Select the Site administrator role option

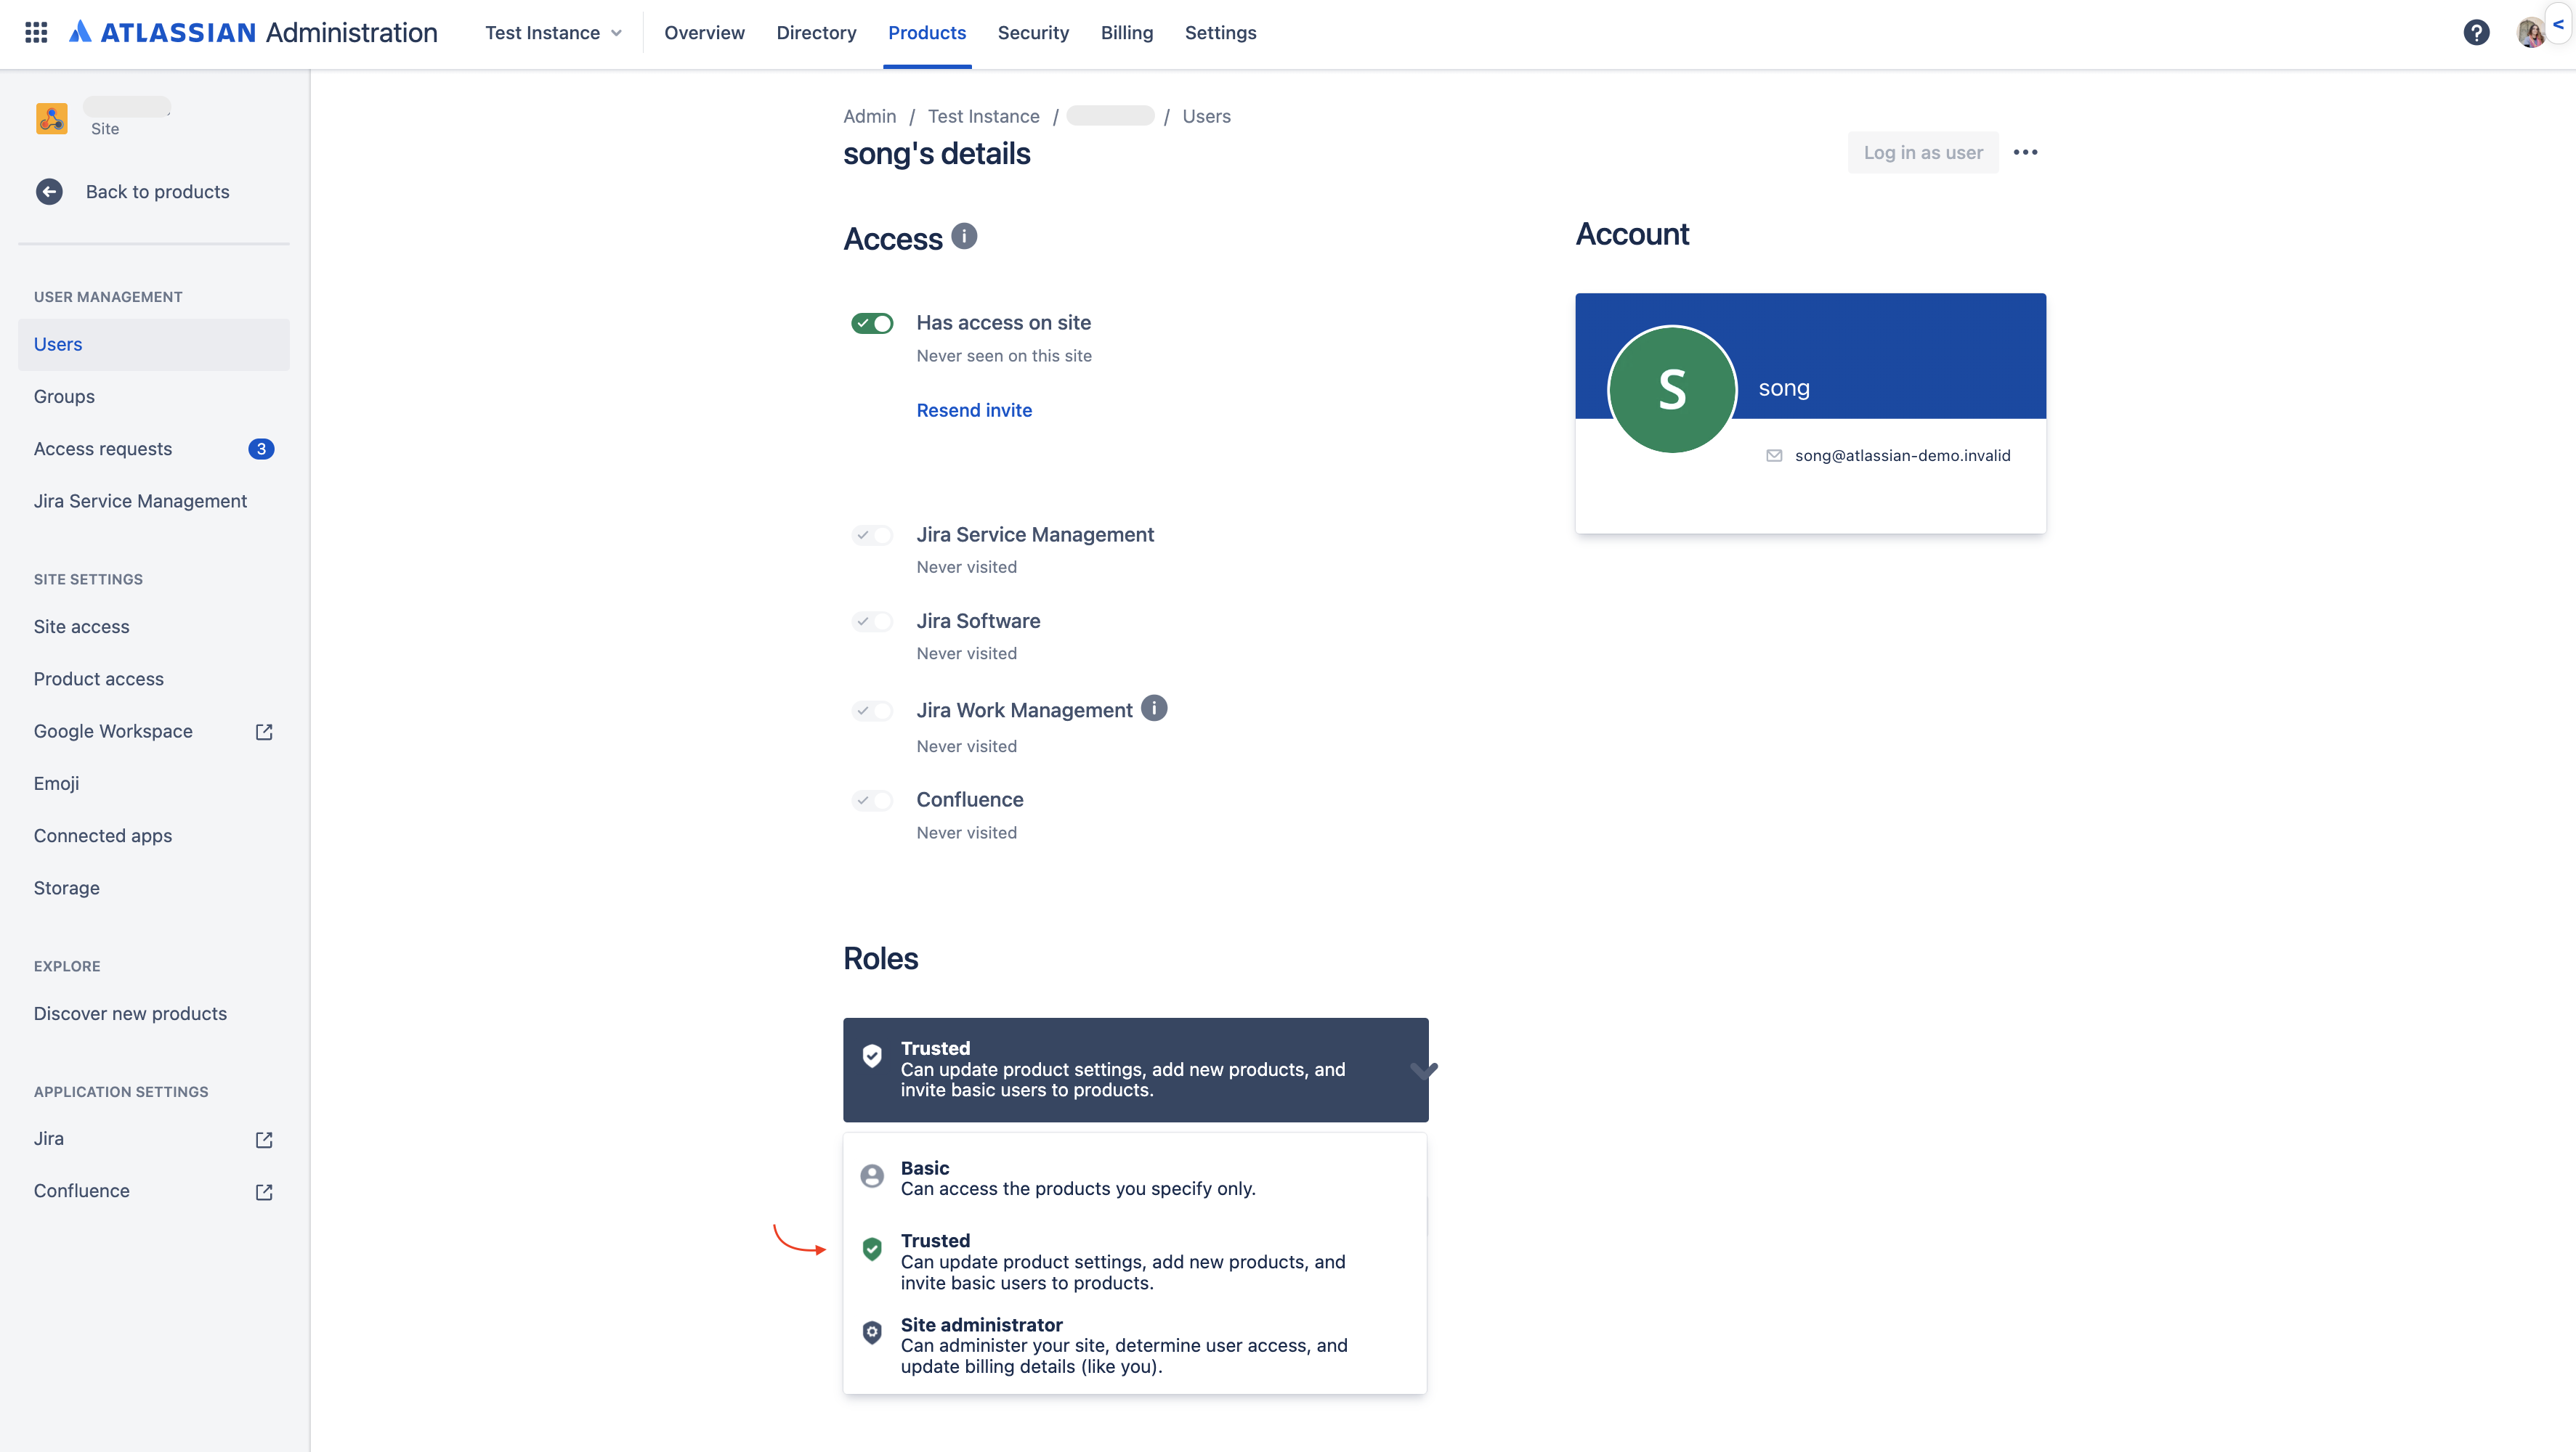click(1135, 1345)
